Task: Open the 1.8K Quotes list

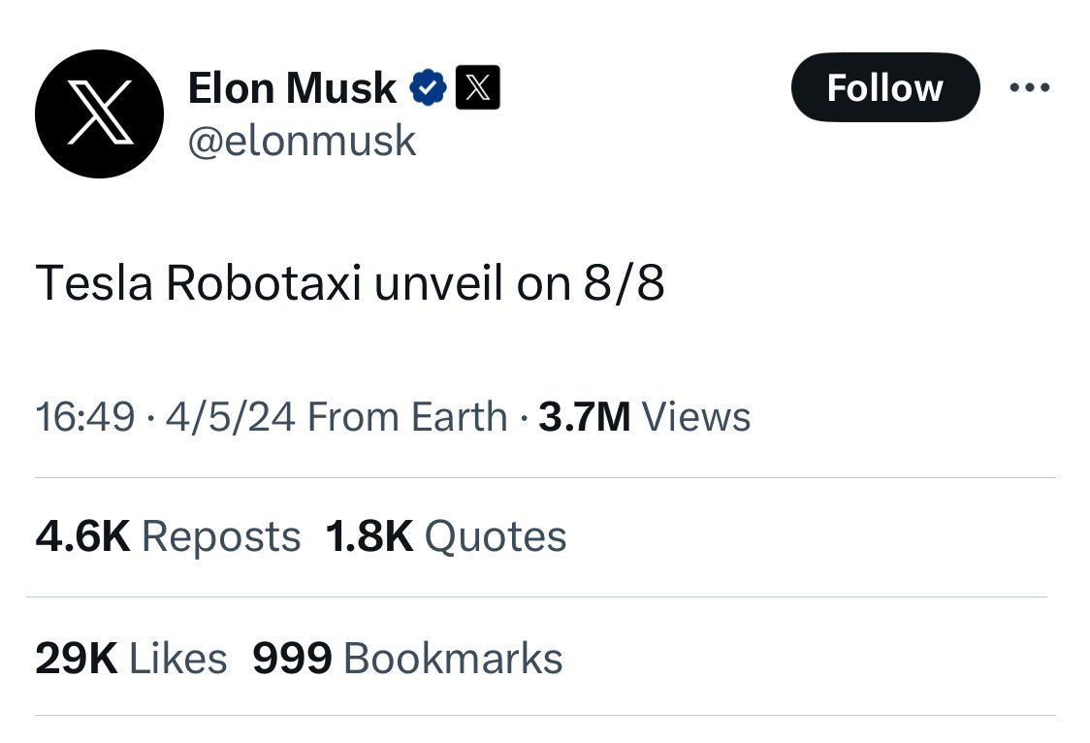Action: click(x=446, y=536)
